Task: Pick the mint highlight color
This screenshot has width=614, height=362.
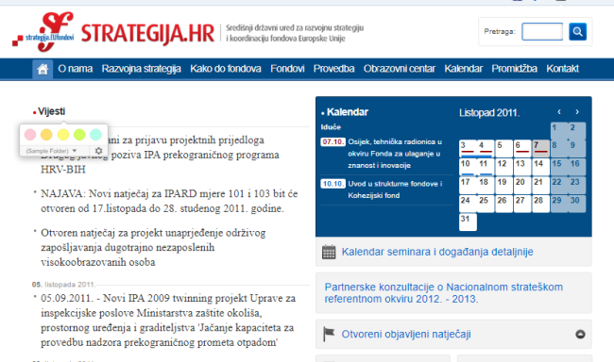Action: coord(96,135)
